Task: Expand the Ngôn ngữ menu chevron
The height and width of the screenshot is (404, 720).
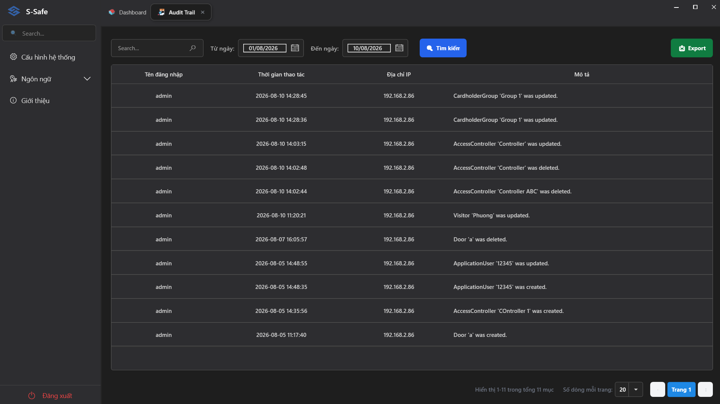Action: 87,79
